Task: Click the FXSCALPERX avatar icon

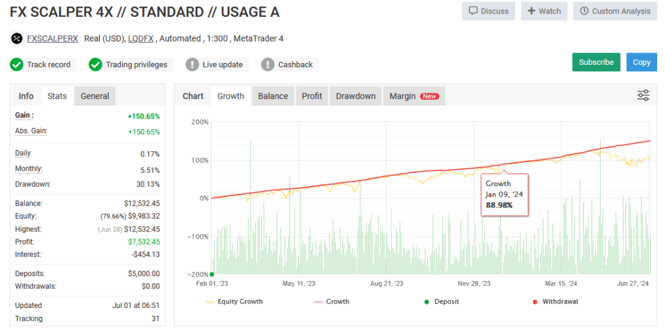Action: point(16,38)
